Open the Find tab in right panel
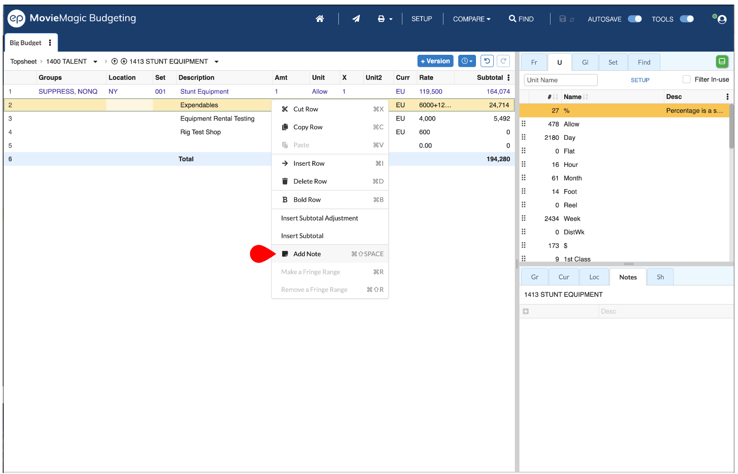738x474 pixels. click(644, 62)
